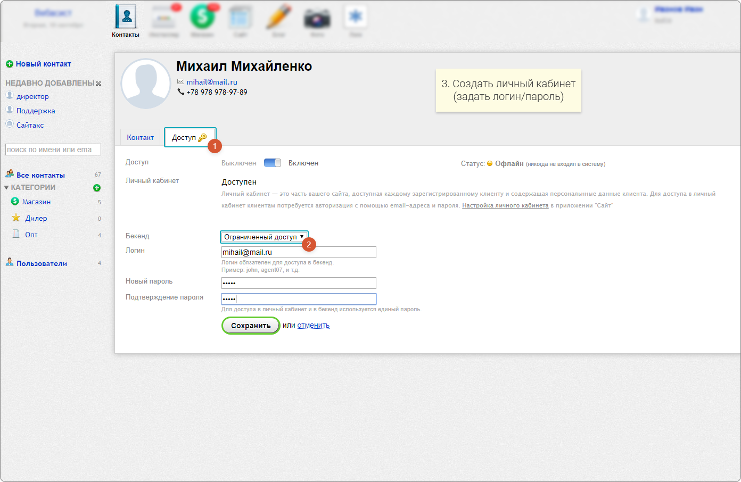The width and height of the screenshot is (741, 482).
Task: Click the Офлайн status text
Action: tap(509, 163)
